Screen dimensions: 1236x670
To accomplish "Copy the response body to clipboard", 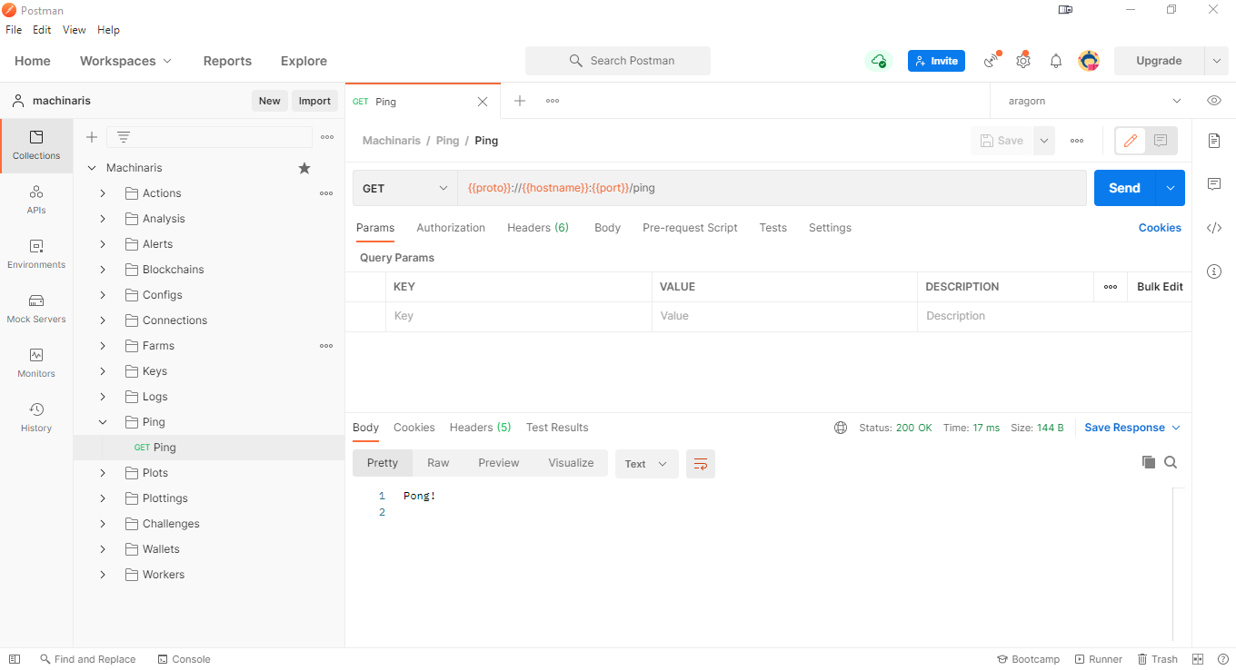I will (1149, 462).
